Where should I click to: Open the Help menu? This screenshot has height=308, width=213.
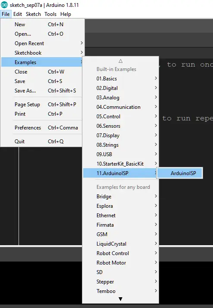[66, 14]
